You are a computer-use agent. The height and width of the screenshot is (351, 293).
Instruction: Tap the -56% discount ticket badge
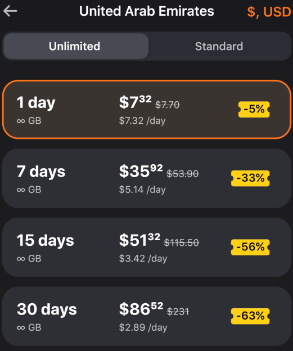click(250, 247)
